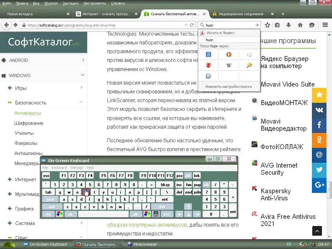The width and height of the screenshot is (332, 249).
Task: Open the Kaspersky Anti-Virus link
Action: coord(276,195)
